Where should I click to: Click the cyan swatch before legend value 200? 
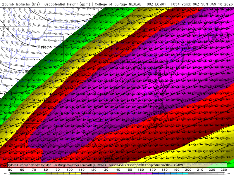pyautogui.click(x=185, y=173)
